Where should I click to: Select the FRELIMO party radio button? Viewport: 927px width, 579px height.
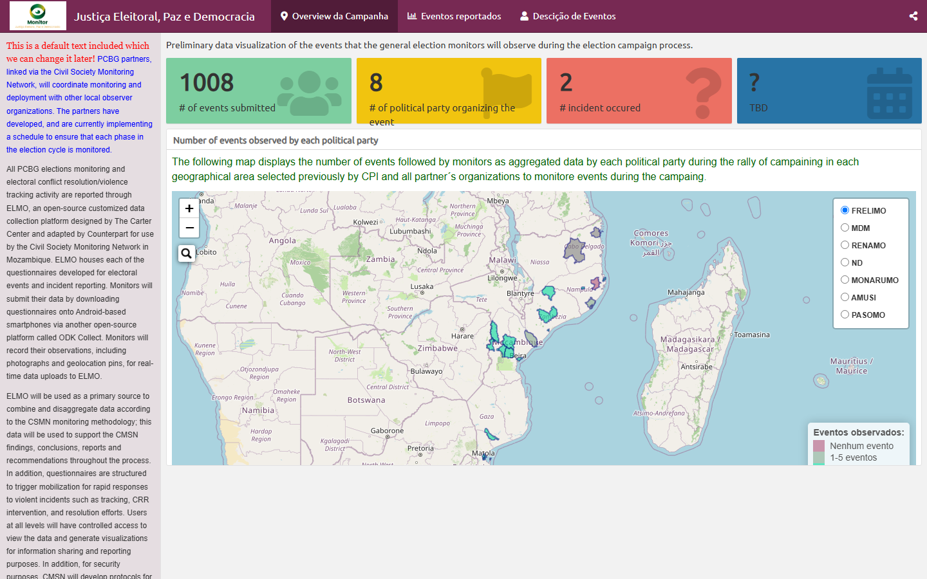pyautogui.click(x=845, y=210)
